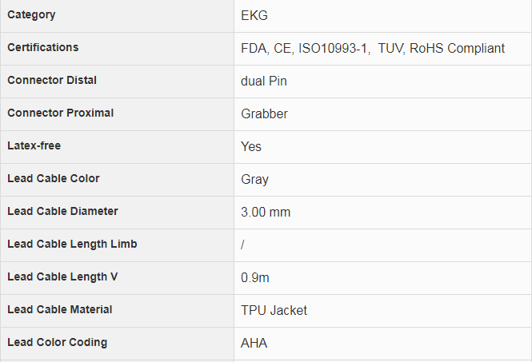This screenshot has height=362, width=532.
Task: Select the TPU Jacket value
Action: tap(274, 310)
